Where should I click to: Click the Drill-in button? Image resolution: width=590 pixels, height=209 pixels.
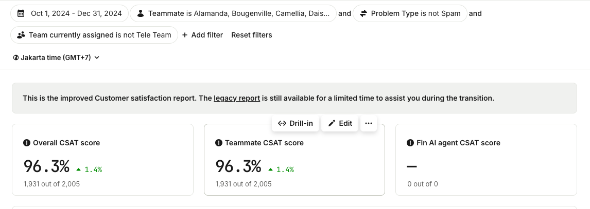pos(296,123)
